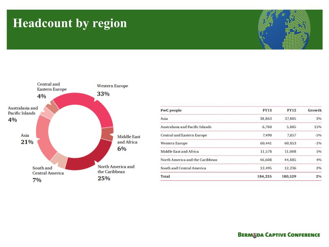This screenshot has width=329, height=247.
Task: Select the Central and Eastern Europe donut segment
Action: pyautogui.click(x=52, y=107)
